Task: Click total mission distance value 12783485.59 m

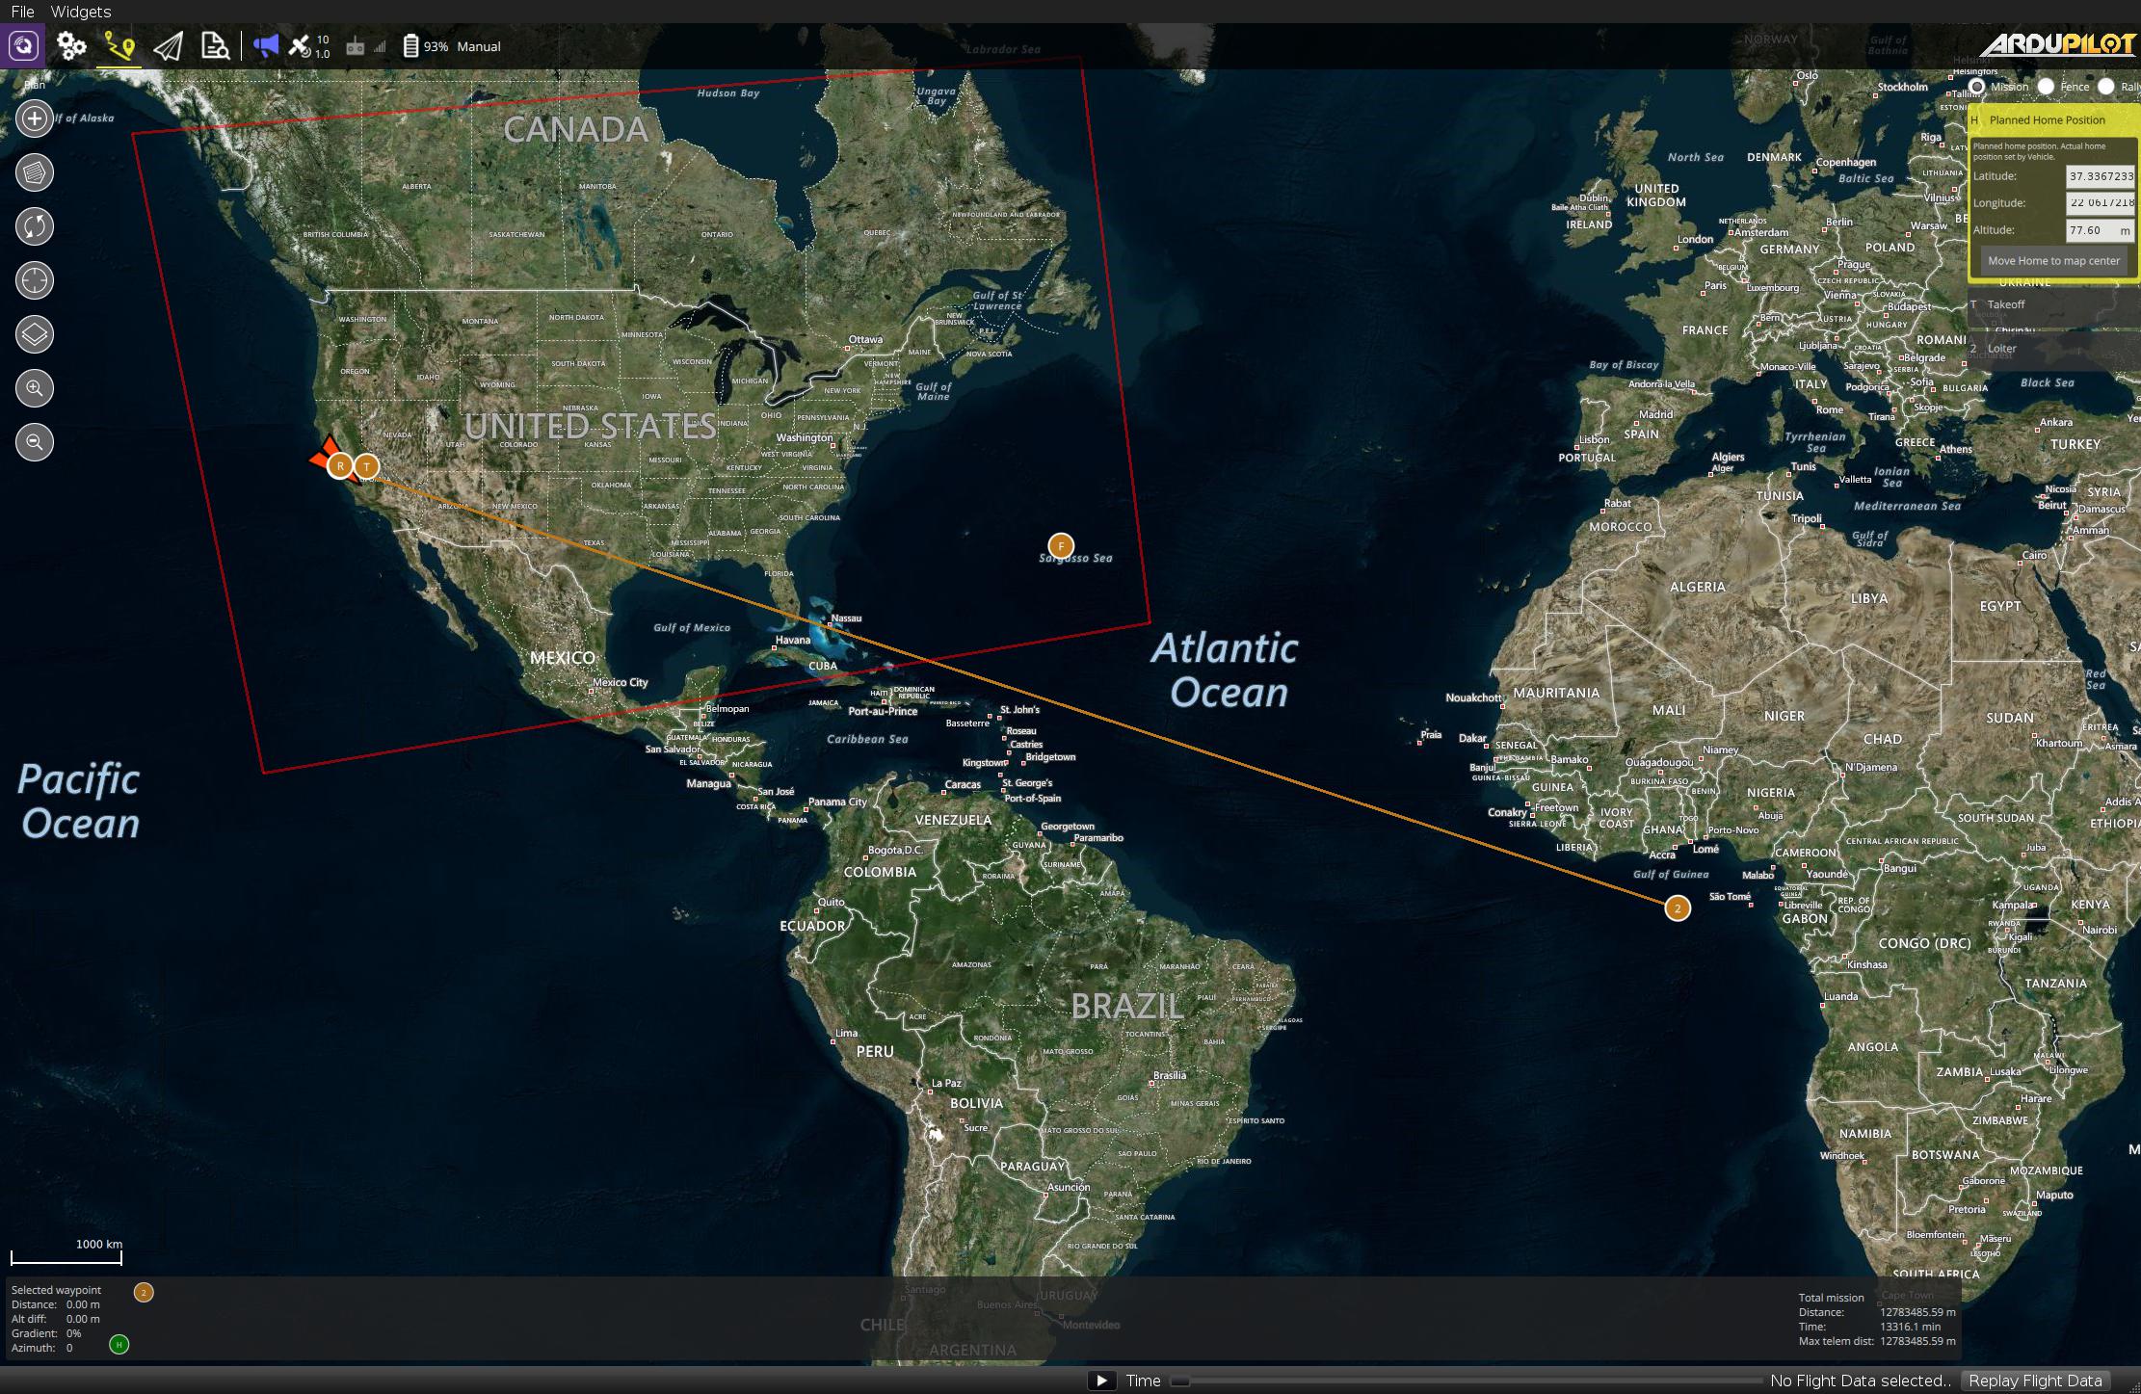Action: 1917,1312
